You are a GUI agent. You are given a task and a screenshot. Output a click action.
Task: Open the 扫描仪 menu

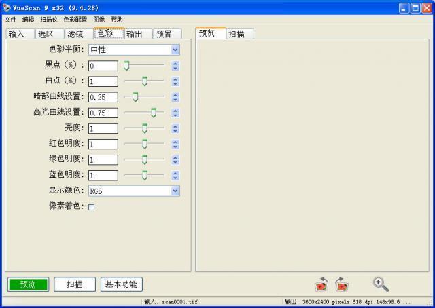48,20
